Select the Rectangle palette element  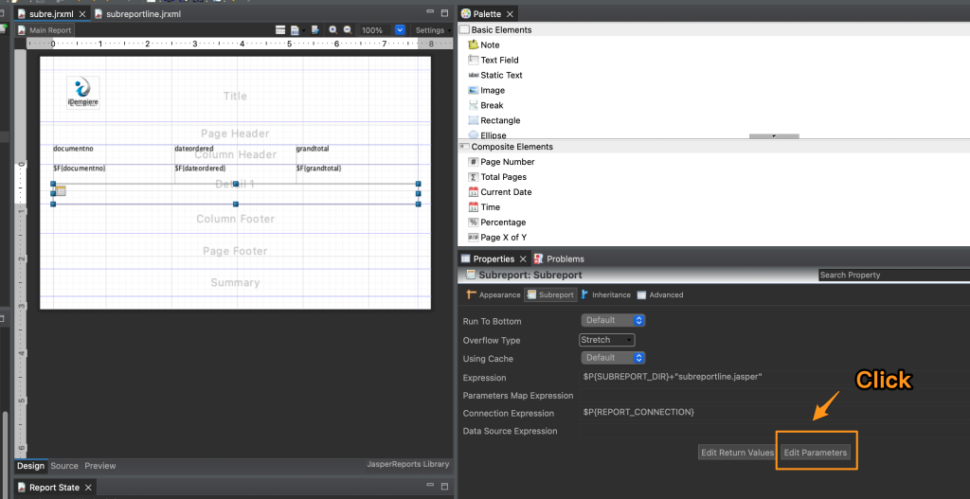point(494,120)
